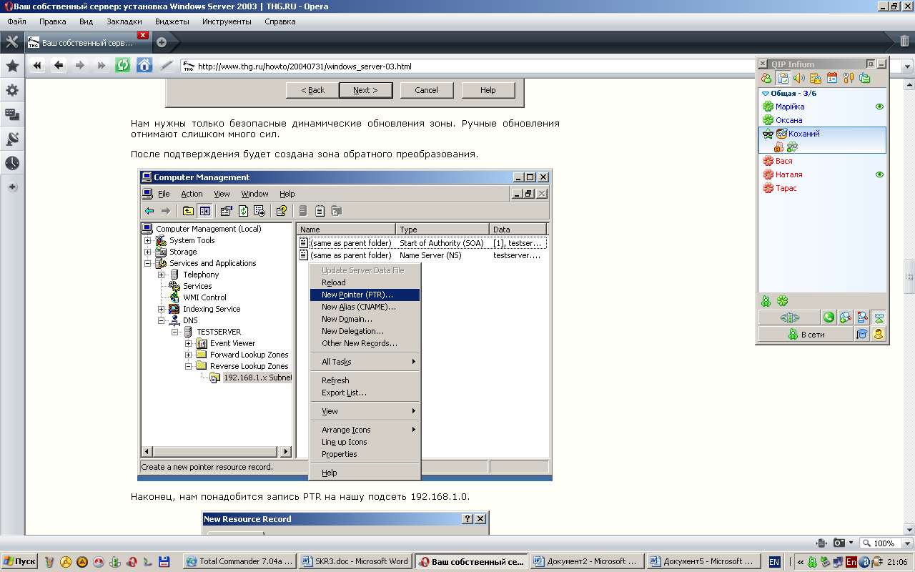Collapse the Общая contact group
The height and width of the screenshot is (572, 915).
[766, 94]
